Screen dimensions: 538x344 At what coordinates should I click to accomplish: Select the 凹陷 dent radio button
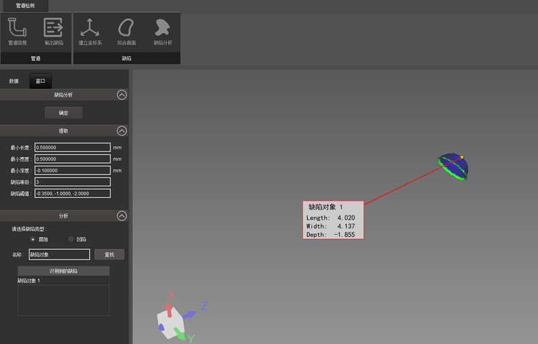click(x=71, y=239)
